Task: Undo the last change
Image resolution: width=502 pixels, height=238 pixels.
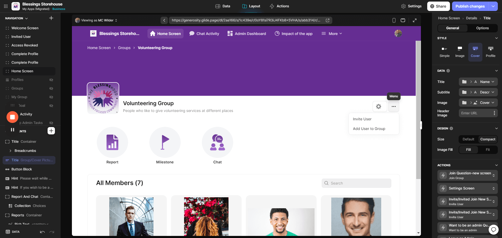Action: (x=42, y=232)
